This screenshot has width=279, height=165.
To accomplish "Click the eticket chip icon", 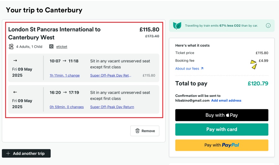I will tap(51, 46).
